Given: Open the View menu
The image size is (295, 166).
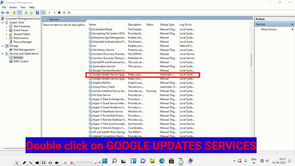Looking at the screenshot, I should coord(23,7).
